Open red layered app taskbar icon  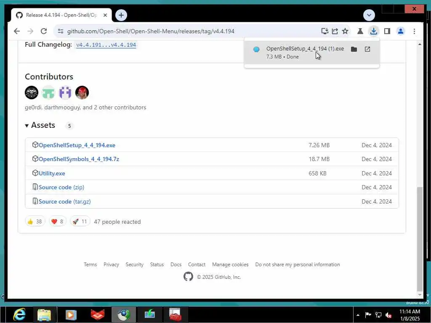[x=98, y=315]
